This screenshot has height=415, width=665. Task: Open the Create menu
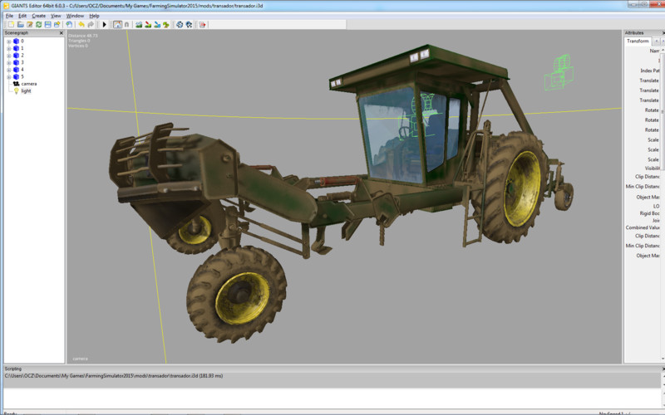[38, 16]
